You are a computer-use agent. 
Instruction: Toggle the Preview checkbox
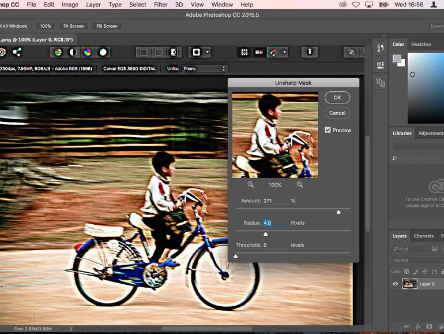coord(328,130)
